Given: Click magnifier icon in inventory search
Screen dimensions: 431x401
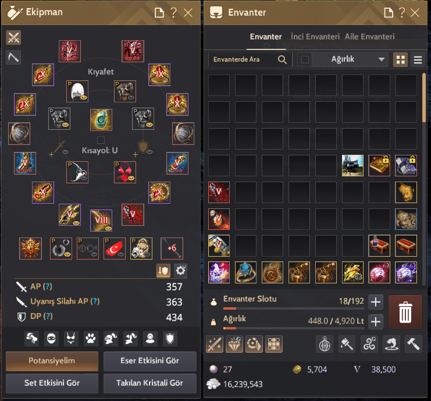Looking at the screenshot, I should tap(282, 59).
